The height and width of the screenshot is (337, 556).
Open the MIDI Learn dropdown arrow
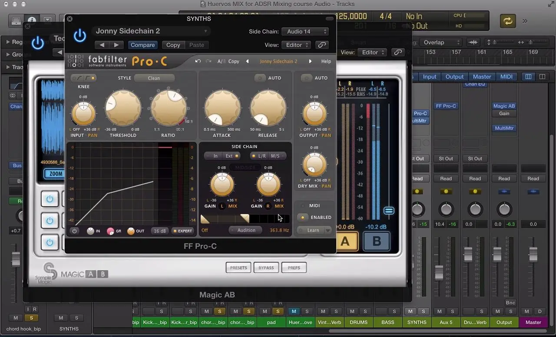[328, 230]
